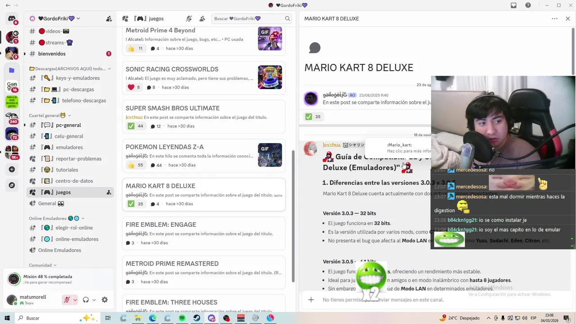Invite people to GordoFriki server icon

coord(109,19)
